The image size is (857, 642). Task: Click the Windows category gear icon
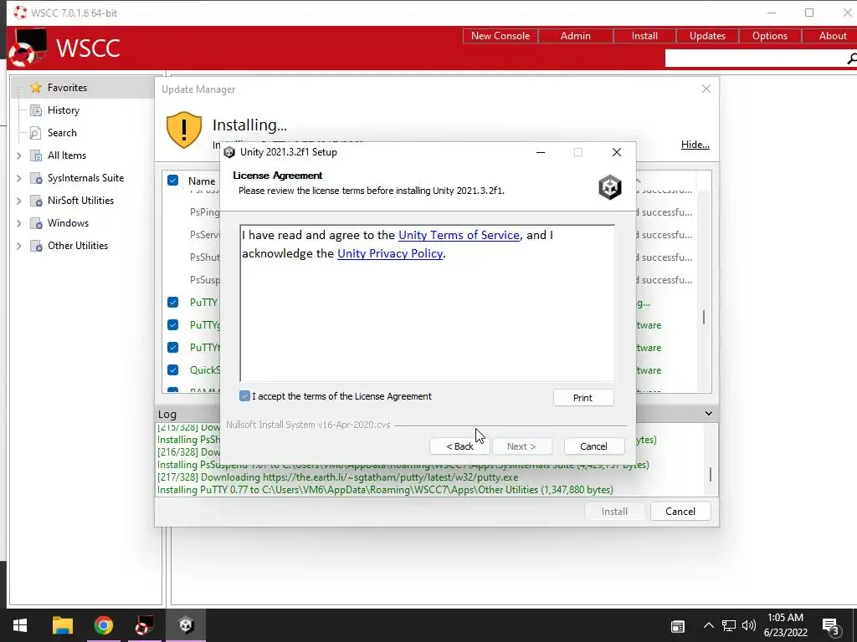[x=36, y=224]
